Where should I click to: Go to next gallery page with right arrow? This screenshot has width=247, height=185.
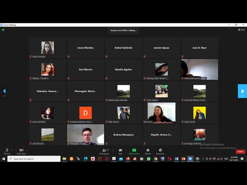point(242,91)
